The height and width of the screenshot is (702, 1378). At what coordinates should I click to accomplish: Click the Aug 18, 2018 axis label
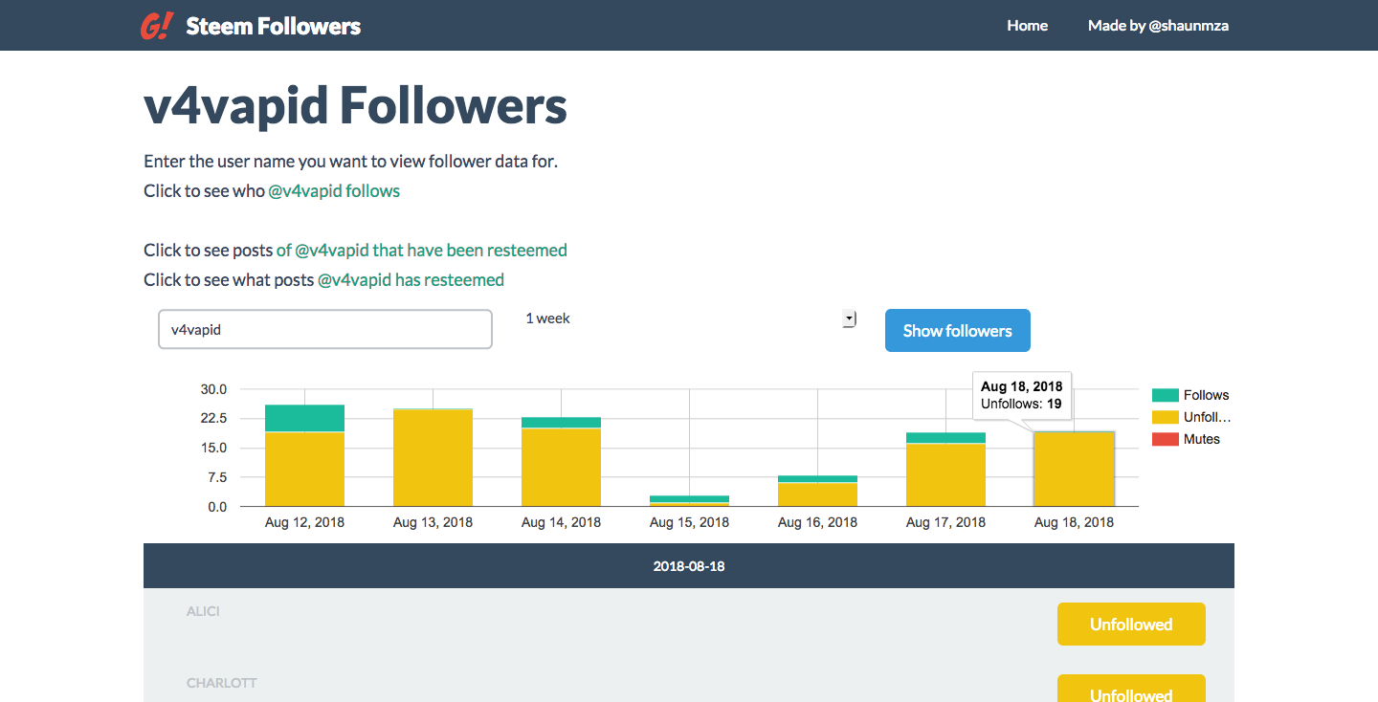pyautogui.click(x=1074, y=522)
